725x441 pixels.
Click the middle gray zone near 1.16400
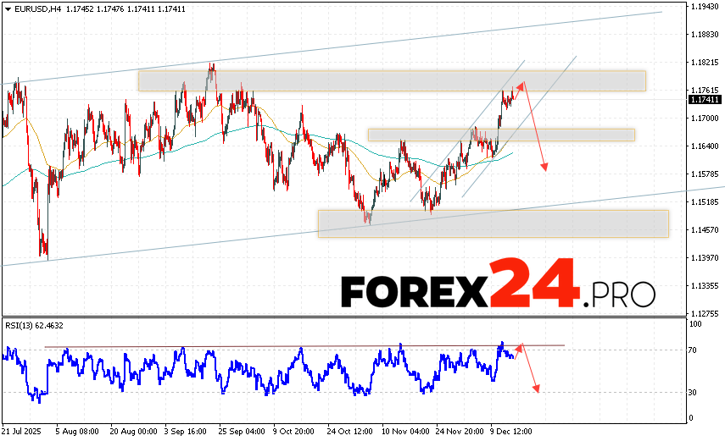[500, 135]
